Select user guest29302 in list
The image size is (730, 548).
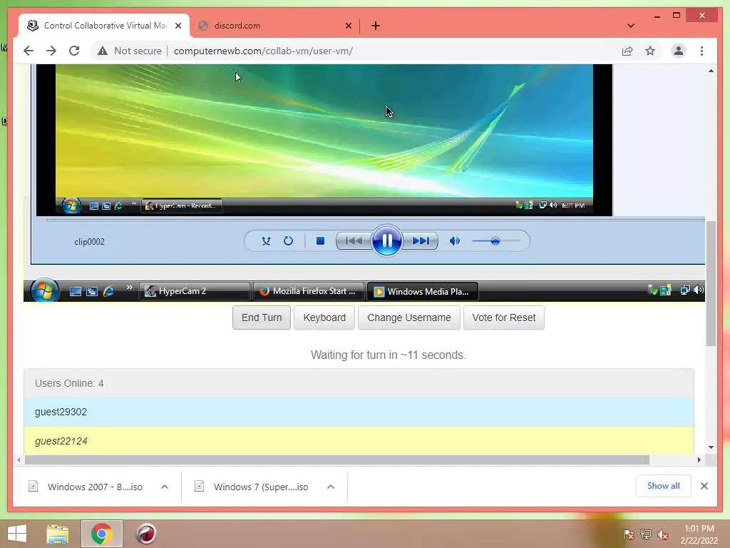coord(359,412)
